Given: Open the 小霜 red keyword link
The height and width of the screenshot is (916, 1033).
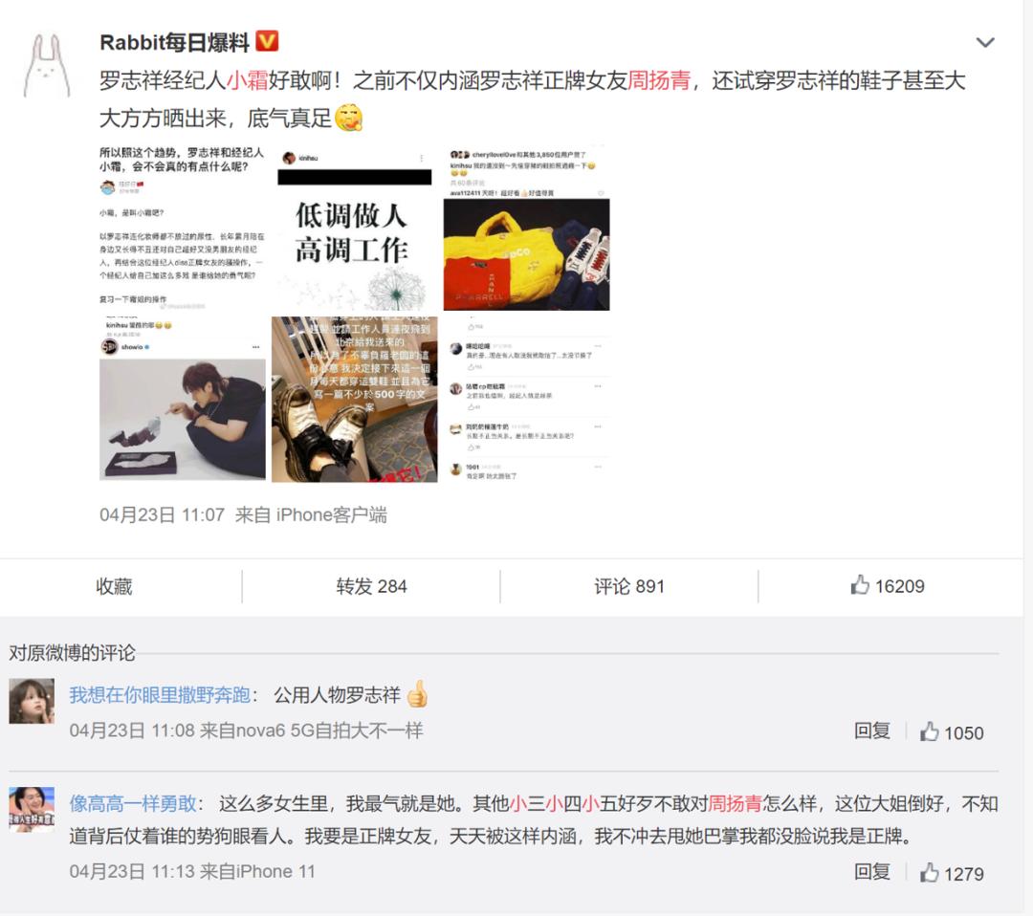Looking at the screenshot, I should coord(247,80).
